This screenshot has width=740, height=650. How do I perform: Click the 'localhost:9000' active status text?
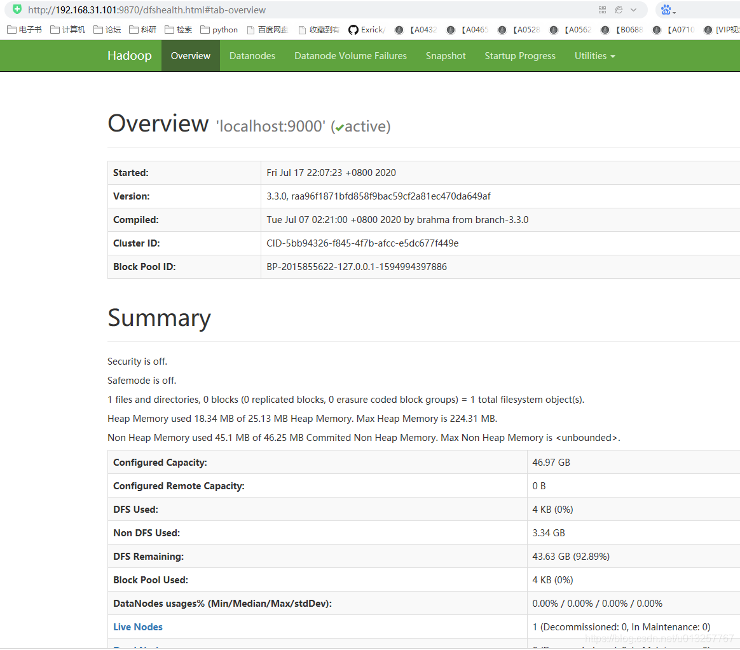(x=303, y=126)
